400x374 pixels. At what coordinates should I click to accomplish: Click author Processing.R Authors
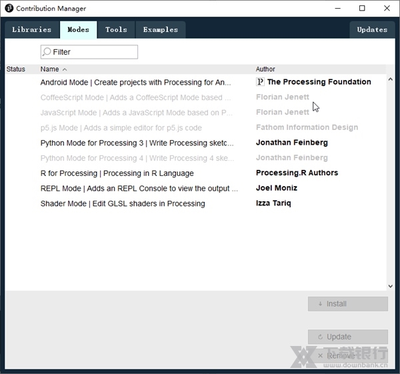tap(297, 173)
